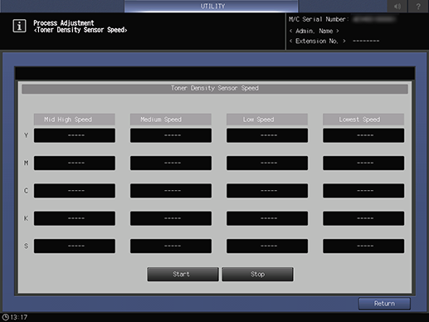This screenshot has width=429, height=322.
Task: Click the M row label
Action: 26,163
